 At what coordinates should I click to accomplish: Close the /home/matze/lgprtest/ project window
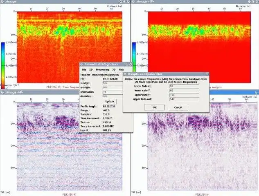131,64
